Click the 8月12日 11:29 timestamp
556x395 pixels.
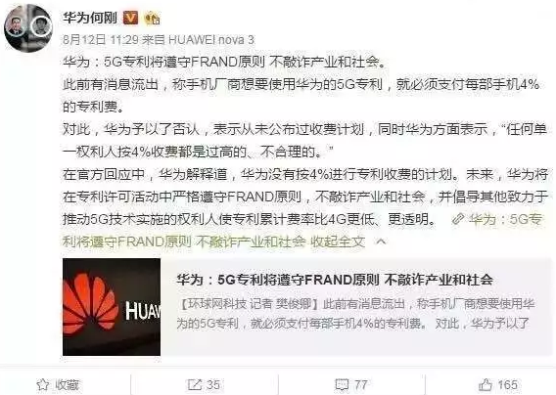pyautogui.click(x=101, y=39)
